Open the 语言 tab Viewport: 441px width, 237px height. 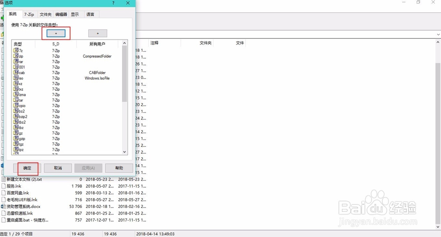pos(90,15)
